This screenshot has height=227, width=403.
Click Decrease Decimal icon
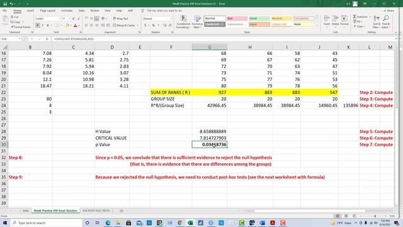(170, 25)
